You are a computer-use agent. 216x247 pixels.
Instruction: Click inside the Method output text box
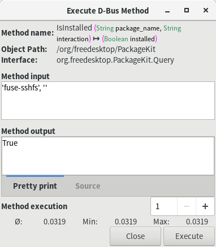[x=108, y=156]
